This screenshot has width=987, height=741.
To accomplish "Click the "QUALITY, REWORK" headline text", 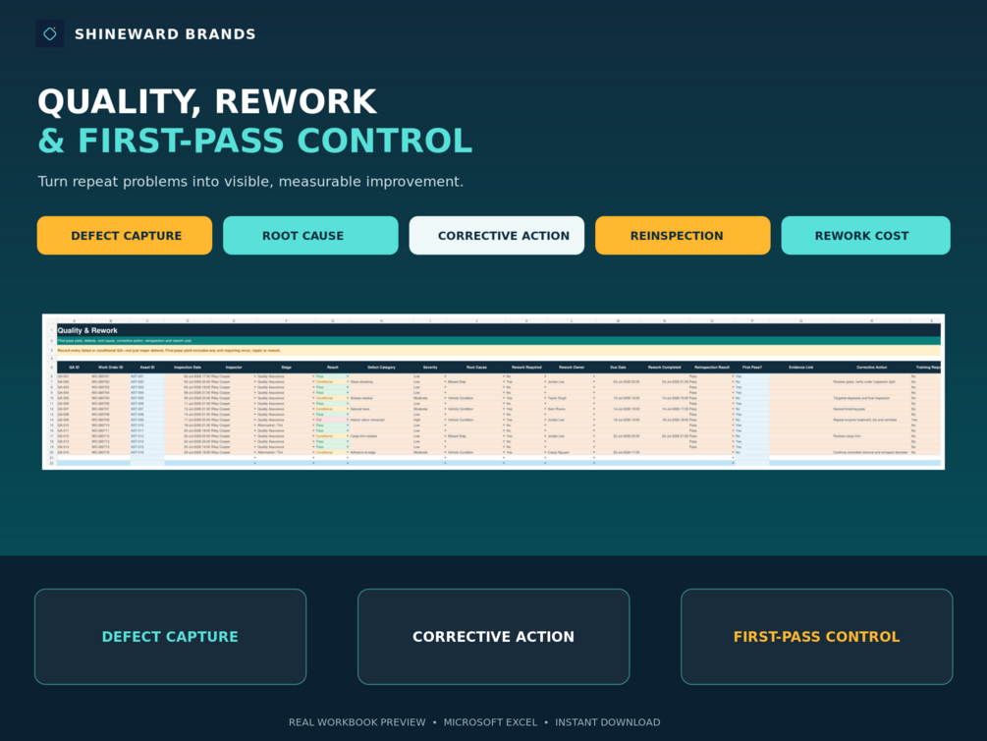I will 207,102.
